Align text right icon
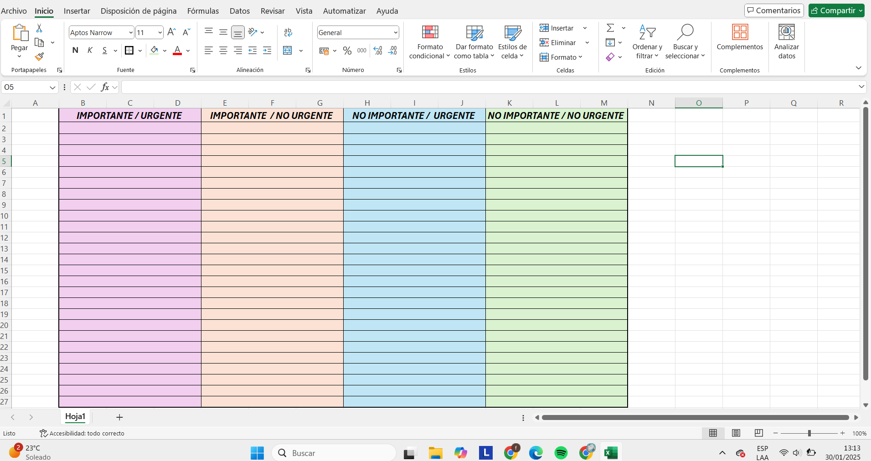 [238, 50]
